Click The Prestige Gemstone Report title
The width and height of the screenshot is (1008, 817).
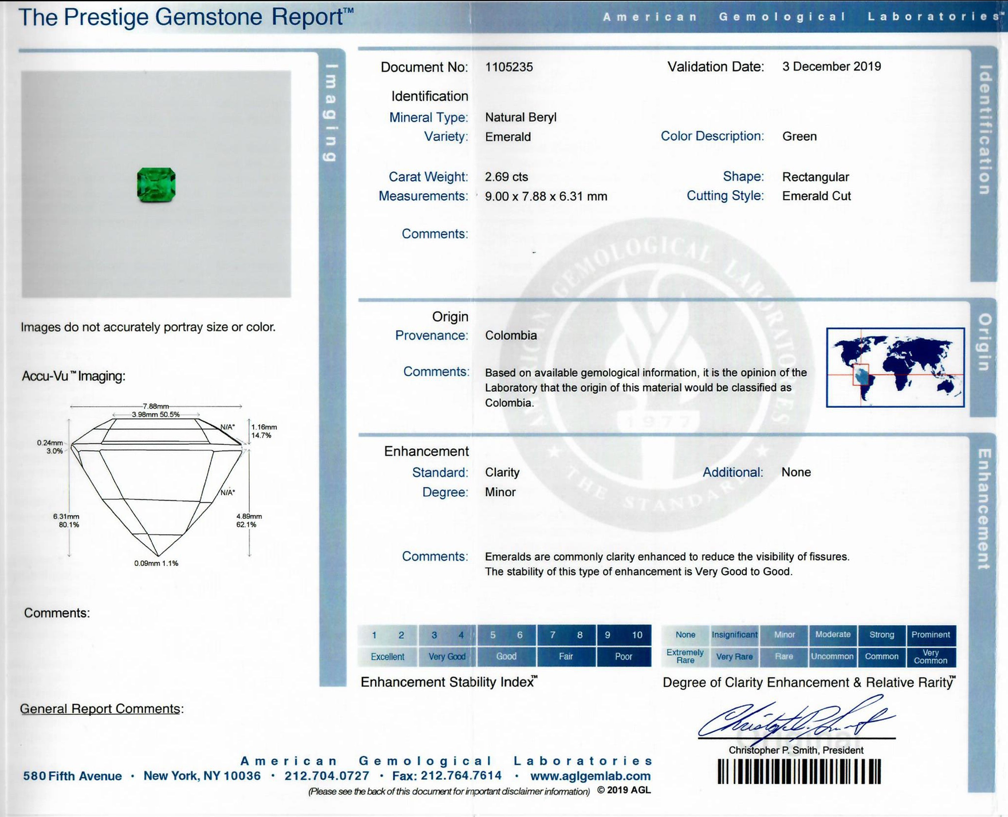click(187, 17)
